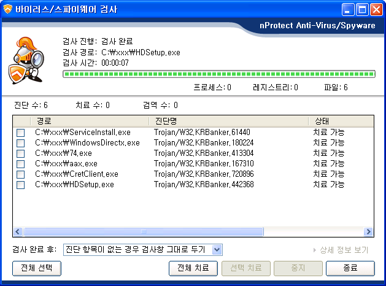Close the scan window
This screenshot has width=386, height=286.
[377, 10]
